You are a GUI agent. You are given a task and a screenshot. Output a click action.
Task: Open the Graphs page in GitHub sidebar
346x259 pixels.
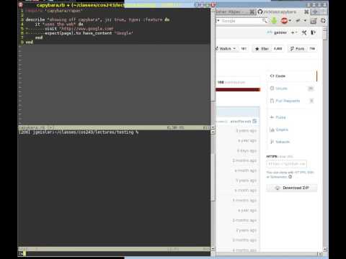pyautogui.click(x=279, y=129)
